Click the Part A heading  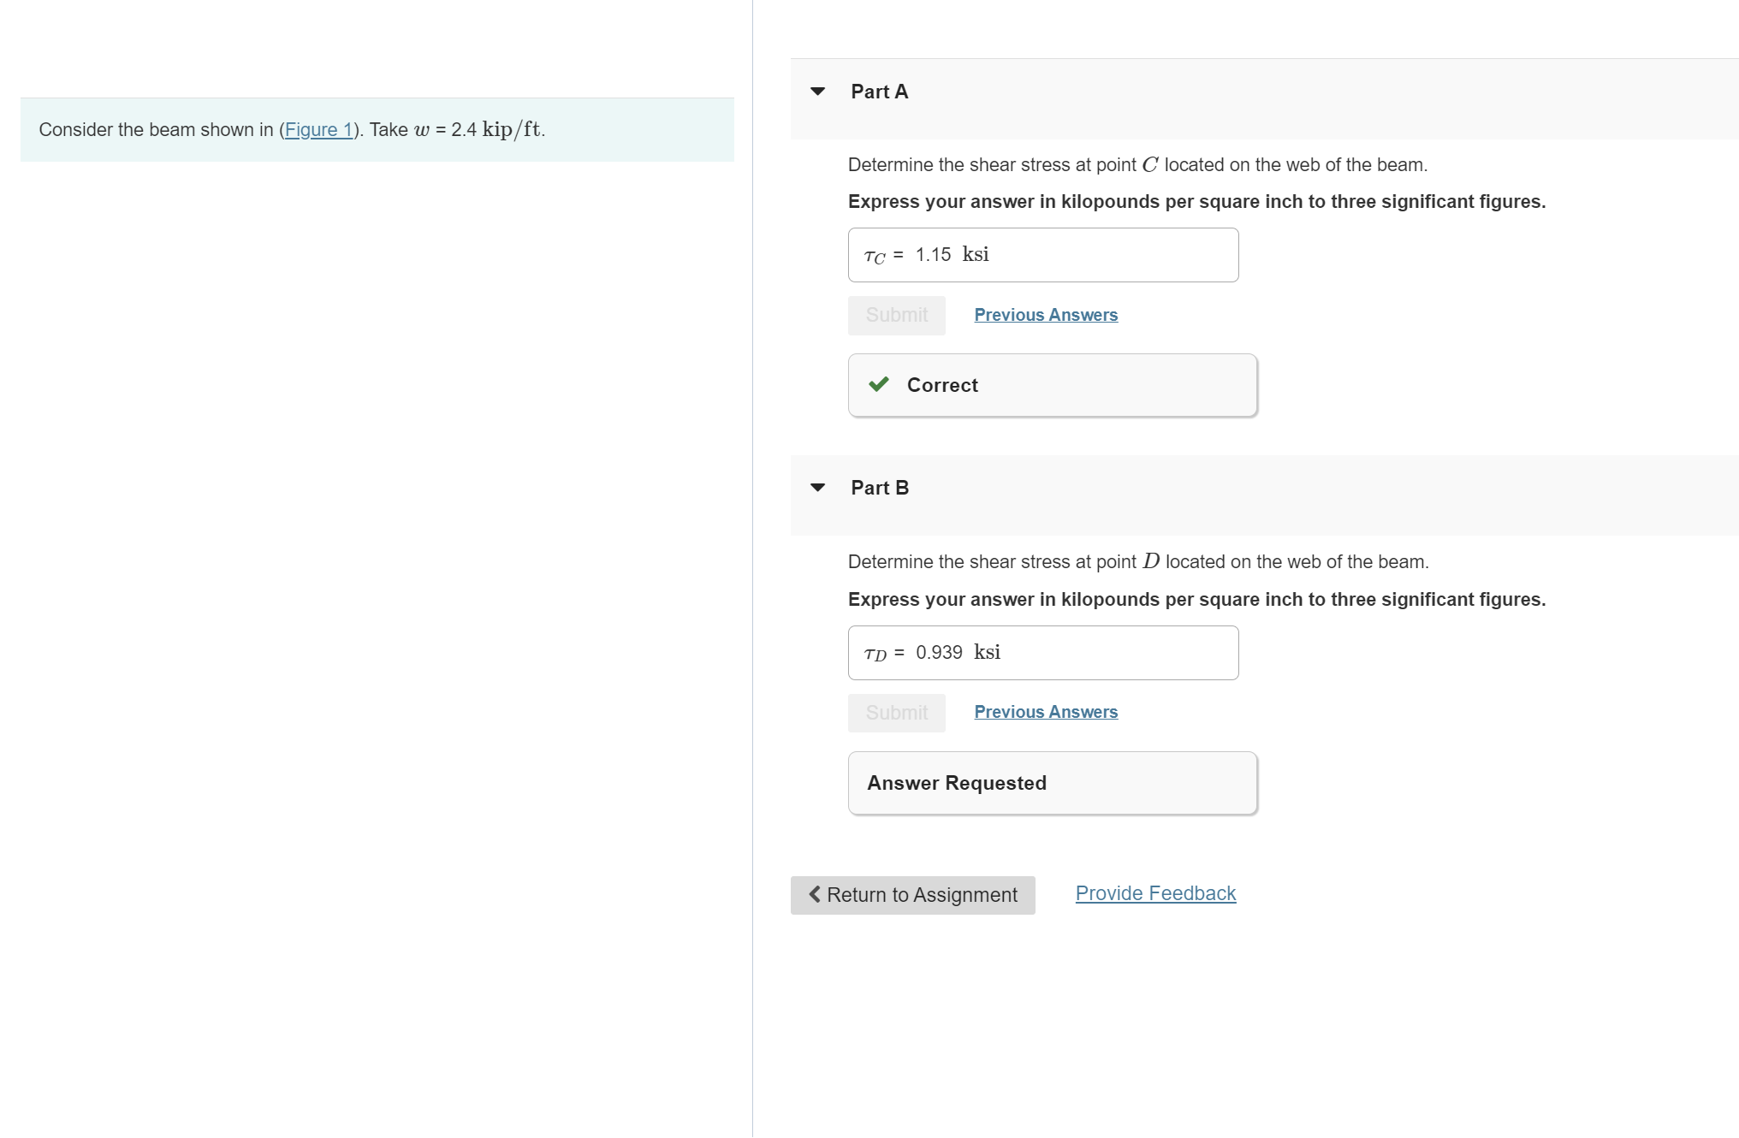point(878,92)
